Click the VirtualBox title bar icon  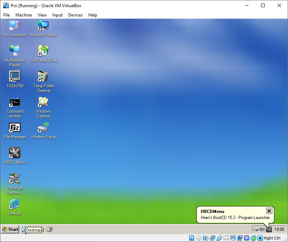[x=6, y=5]
